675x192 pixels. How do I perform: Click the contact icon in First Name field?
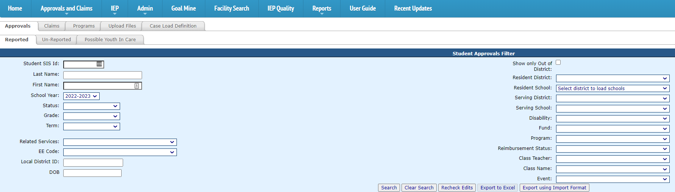click(x=137, y=86)
